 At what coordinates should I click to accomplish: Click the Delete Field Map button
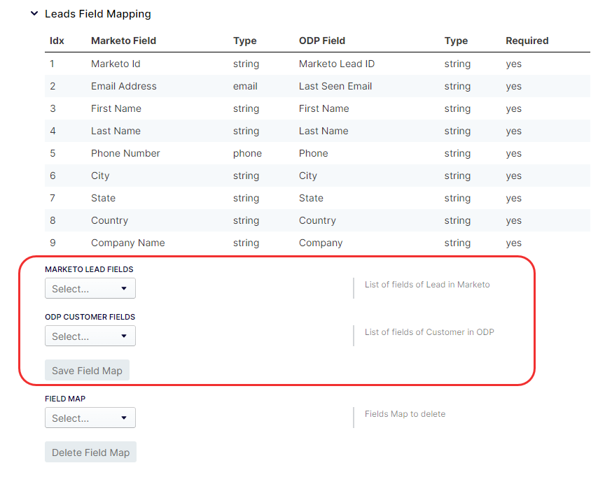90,452
